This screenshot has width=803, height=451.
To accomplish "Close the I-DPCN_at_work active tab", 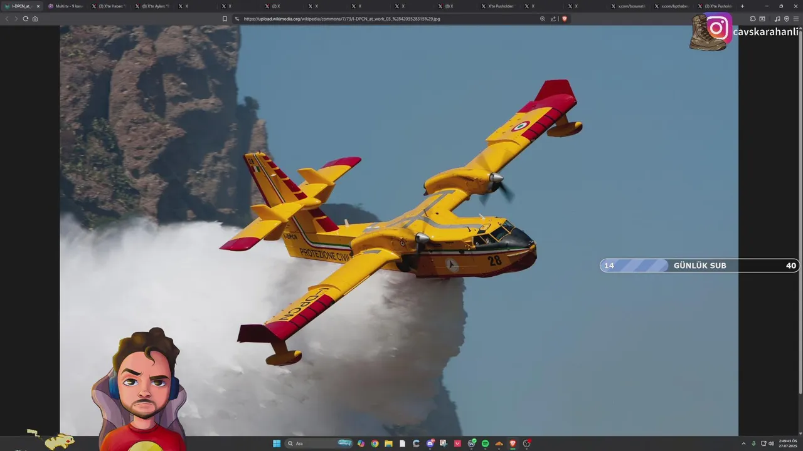I will 38,6.
